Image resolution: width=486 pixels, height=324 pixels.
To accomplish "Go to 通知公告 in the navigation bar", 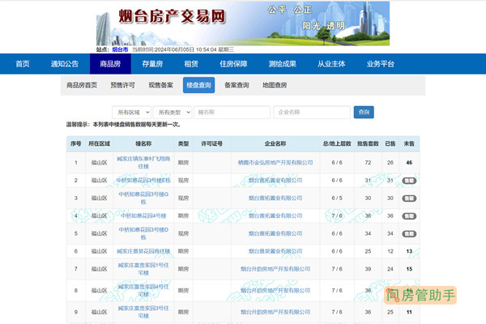I will 65,64.
